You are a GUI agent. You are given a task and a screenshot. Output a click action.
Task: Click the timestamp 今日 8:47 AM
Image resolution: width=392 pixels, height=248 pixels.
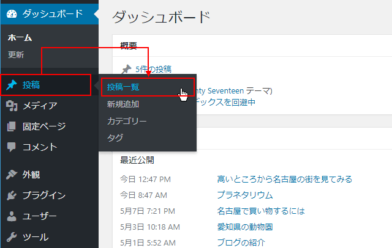point(143,195)
